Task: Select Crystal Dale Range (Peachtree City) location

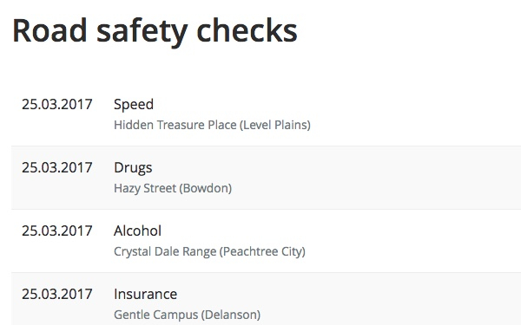Action: pos(209,251)
